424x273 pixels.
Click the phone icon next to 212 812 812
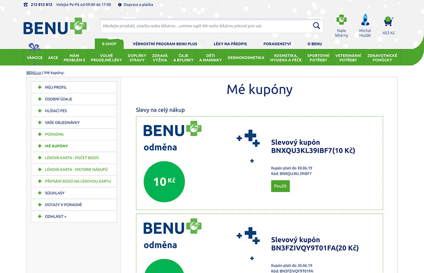(26, 5)
